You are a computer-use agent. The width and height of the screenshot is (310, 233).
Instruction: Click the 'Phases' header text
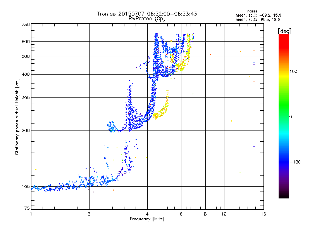pos(251,11)
